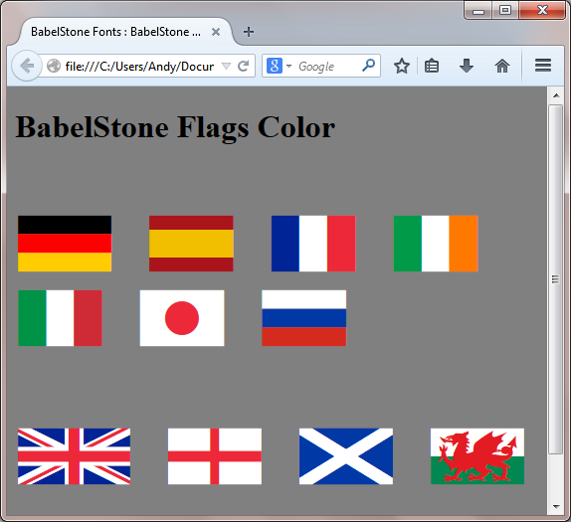Screen dimensions: 571x522
Task: Click the back navigation arrow button
Action: [26, 66]
